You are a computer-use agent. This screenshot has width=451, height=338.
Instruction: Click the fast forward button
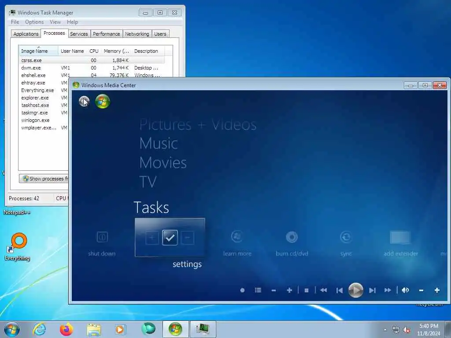pos(388,290)
